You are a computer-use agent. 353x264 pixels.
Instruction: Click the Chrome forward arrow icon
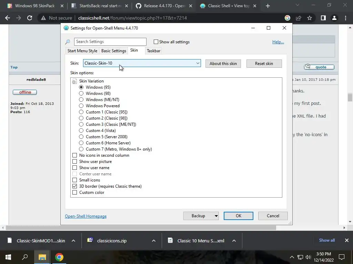pyautogui.click(x=19, y=18)
